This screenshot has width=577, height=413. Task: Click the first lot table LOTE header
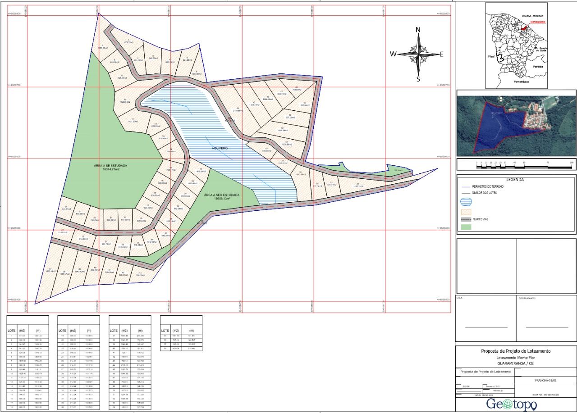11,330
